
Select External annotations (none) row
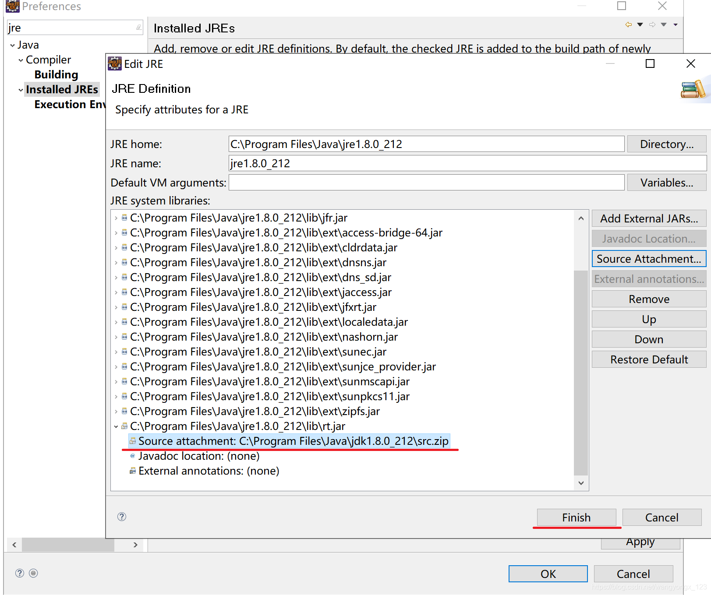(209, 471)
